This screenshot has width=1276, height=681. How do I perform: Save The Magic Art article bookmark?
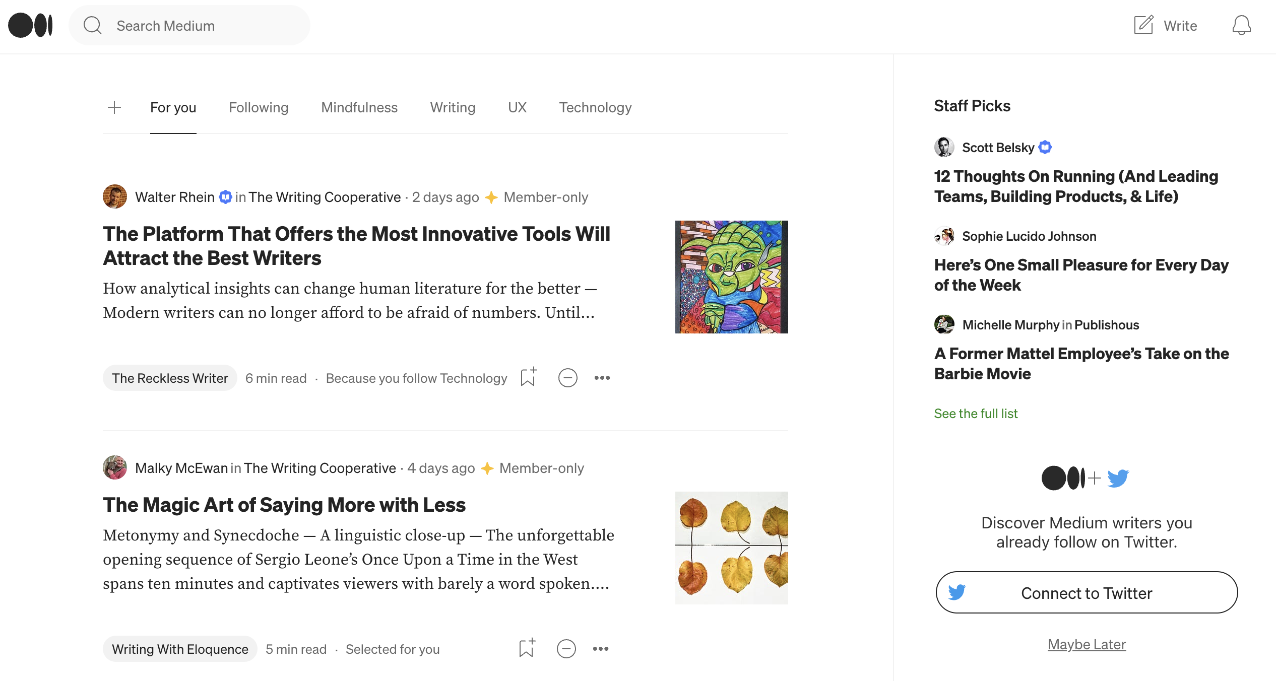tap(527, 648)
